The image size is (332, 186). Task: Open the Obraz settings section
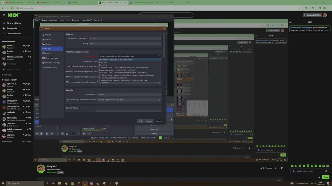point(52,53)
